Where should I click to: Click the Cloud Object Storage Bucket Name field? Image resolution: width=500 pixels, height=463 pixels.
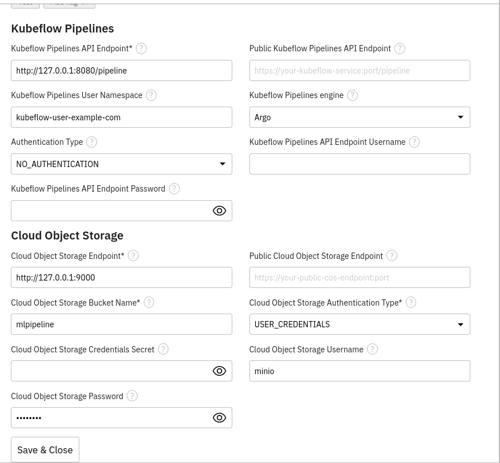(x=122, y=324)
